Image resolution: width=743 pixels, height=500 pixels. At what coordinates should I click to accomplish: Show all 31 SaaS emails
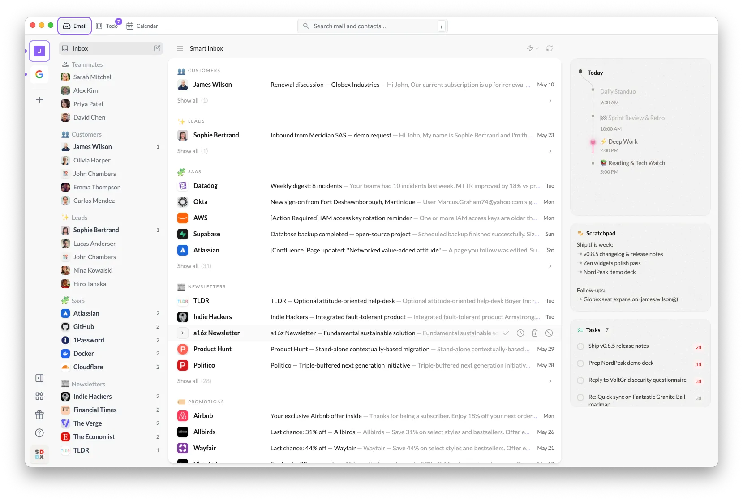(194, 266)
